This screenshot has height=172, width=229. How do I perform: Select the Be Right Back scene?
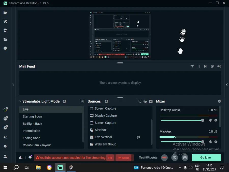51,124
